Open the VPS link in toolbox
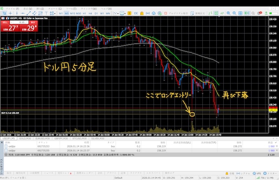The width and height of the screenshot is (279, 180). (x=257, y=173)
